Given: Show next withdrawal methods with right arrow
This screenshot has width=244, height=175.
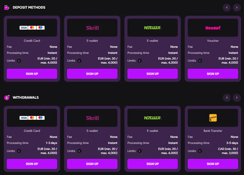Looking at the screenshot, I should (237, 98).
